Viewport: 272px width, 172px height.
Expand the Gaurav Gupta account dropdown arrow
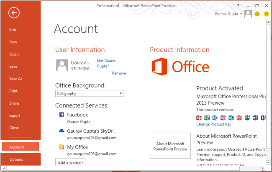tap(241, 14)
